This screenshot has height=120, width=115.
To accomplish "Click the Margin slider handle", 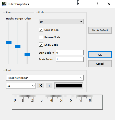I will [18, 47].
